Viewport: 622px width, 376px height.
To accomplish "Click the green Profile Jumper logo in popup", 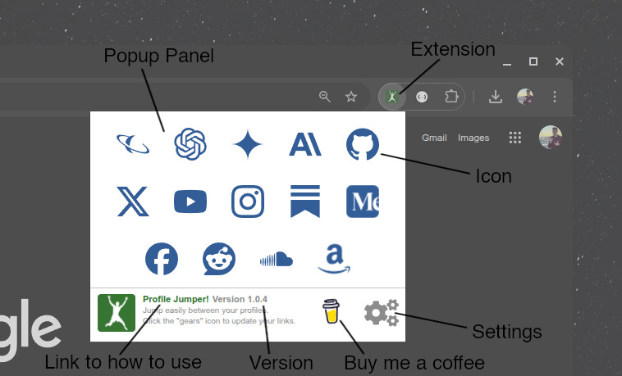I will point(117,313).
